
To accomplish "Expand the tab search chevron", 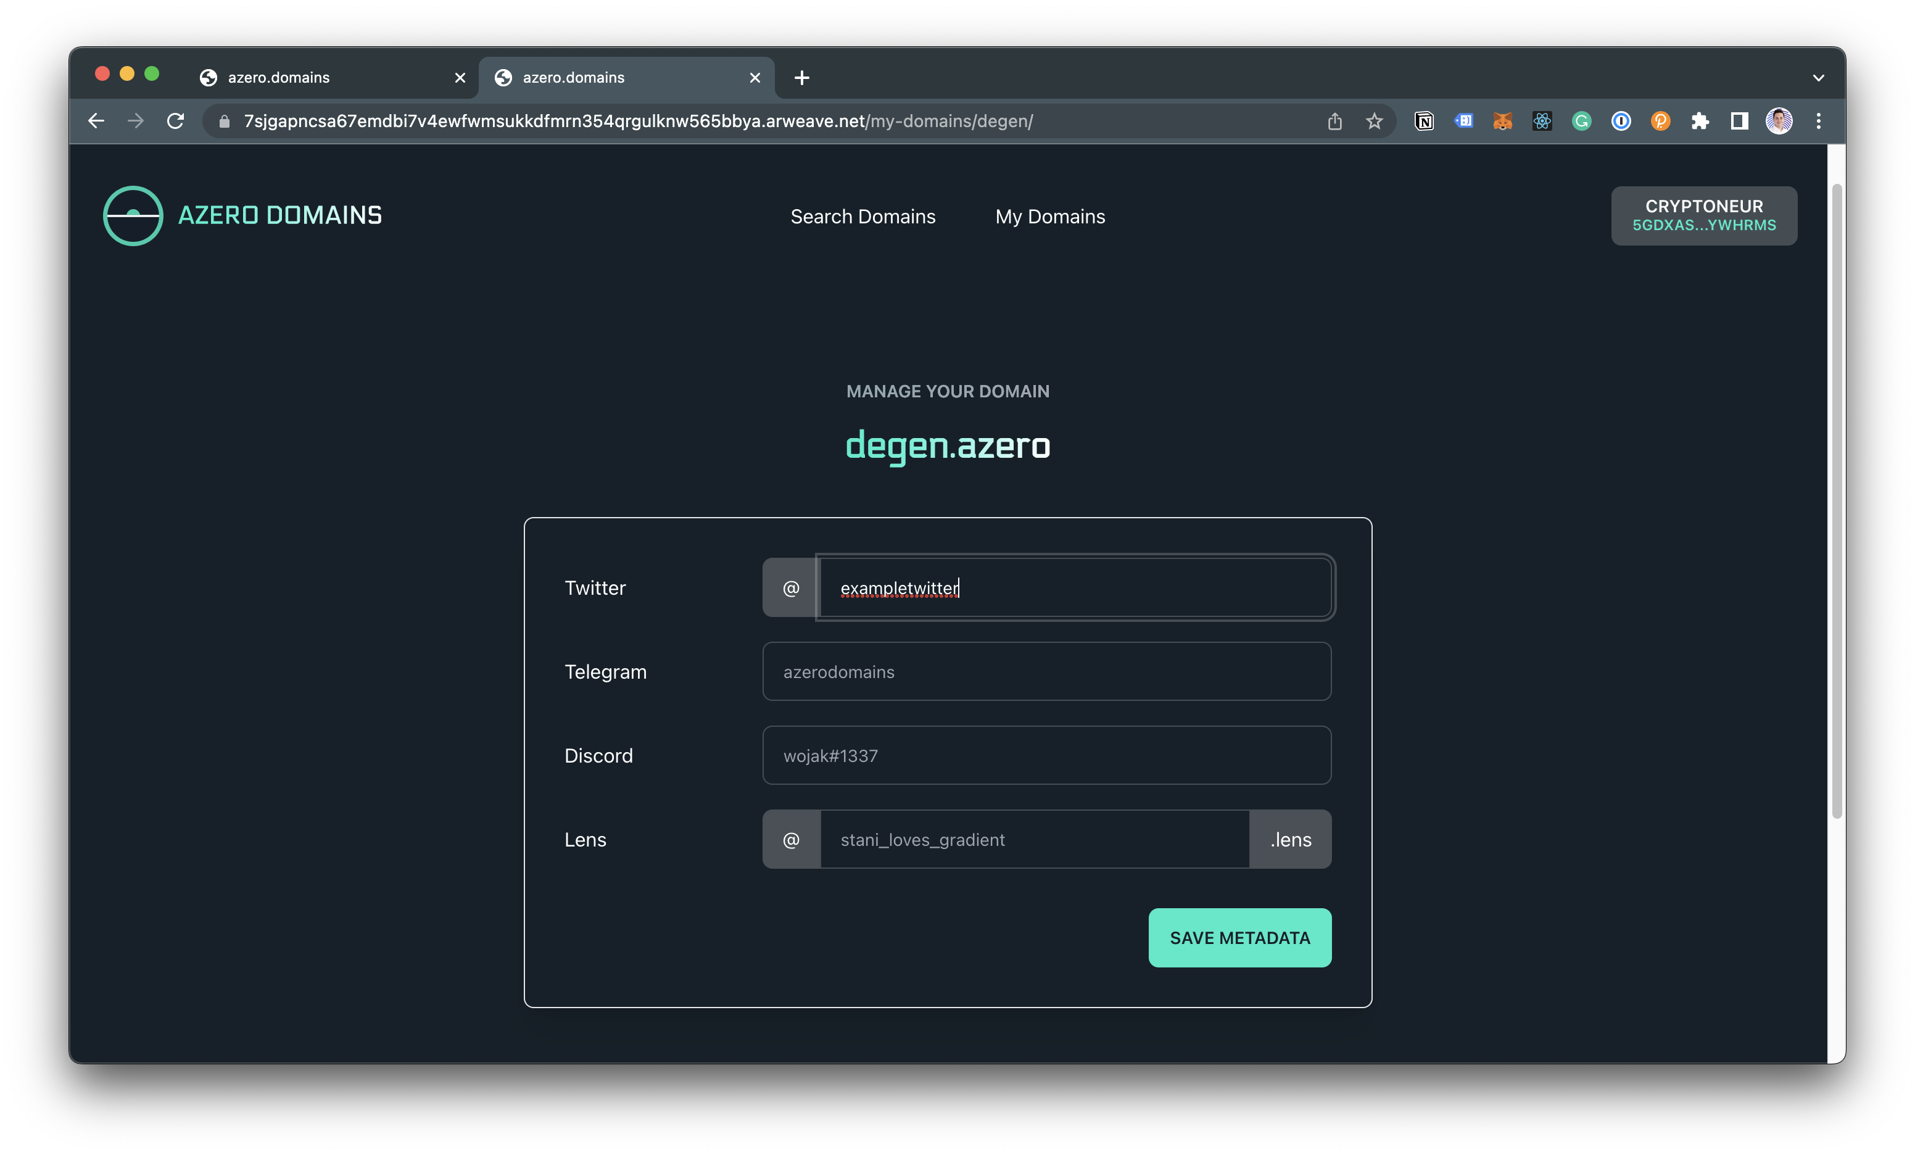I will 1818,78.
